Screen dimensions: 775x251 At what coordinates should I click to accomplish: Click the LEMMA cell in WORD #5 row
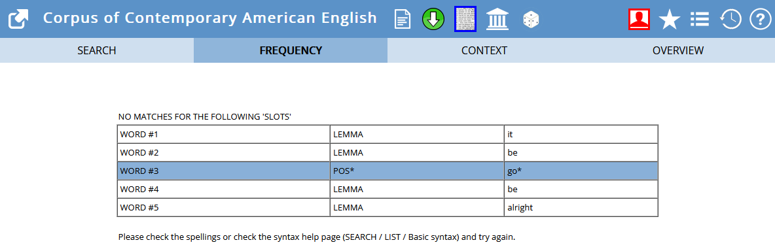(417, 207)
